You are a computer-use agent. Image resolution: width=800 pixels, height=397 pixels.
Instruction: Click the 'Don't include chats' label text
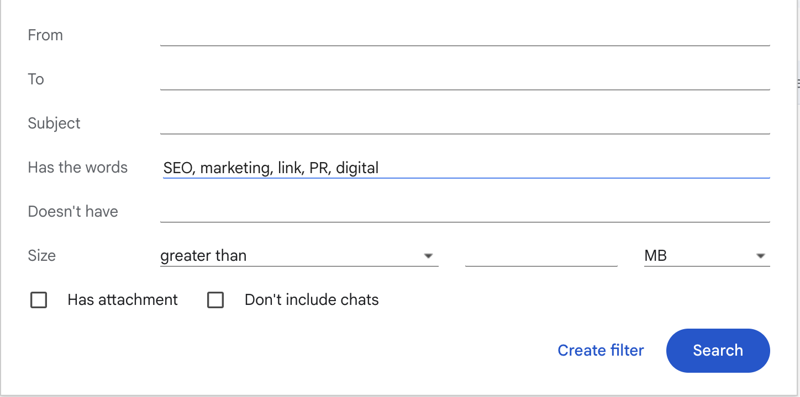pyautogui.click(x=312, y=300)
